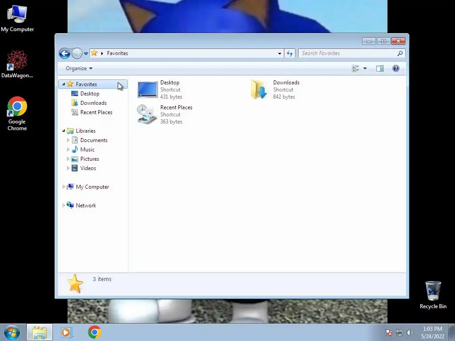Close the Favorites Explorer window
The image size is (455, 341).
(x=398, y=41)
